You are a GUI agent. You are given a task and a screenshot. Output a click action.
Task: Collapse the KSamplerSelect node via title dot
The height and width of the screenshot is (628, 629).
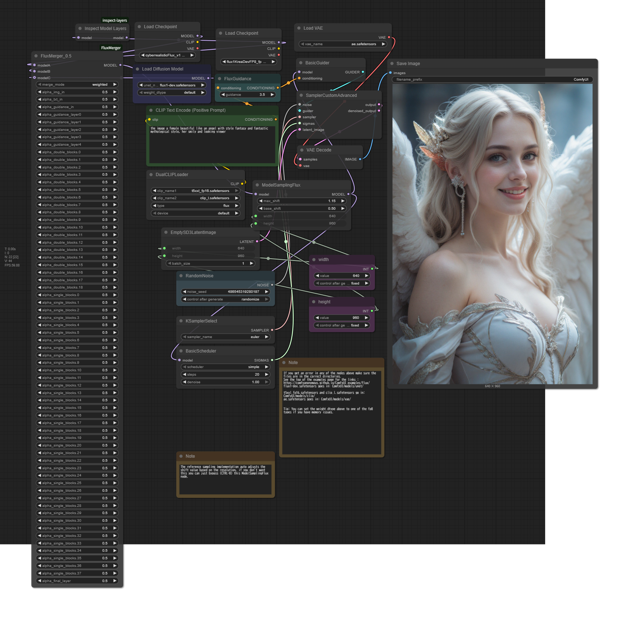coord(181,321)
